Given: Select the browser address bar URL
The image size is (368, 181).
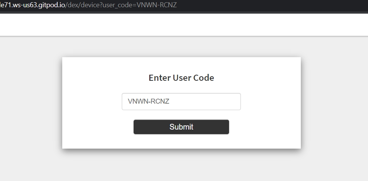Looking at the screenshot, I should coord(88,5).
